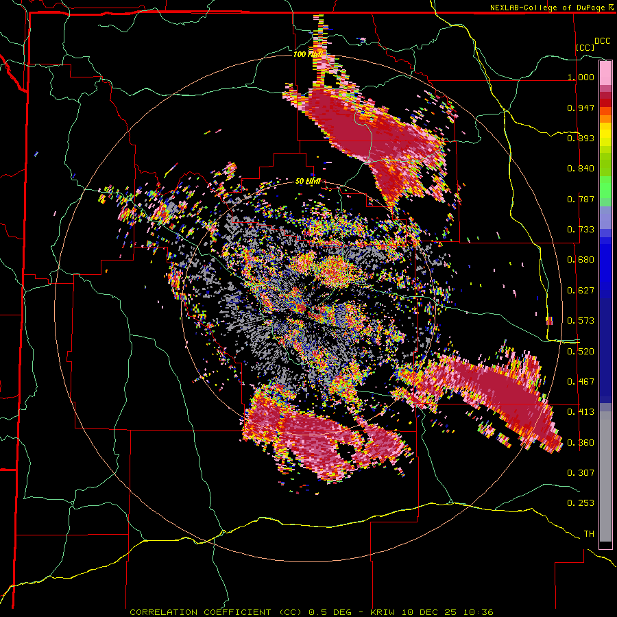Screen dimensions: 617x617
Task: Click the bright green segment of the color bar
Action: (605, 187)
